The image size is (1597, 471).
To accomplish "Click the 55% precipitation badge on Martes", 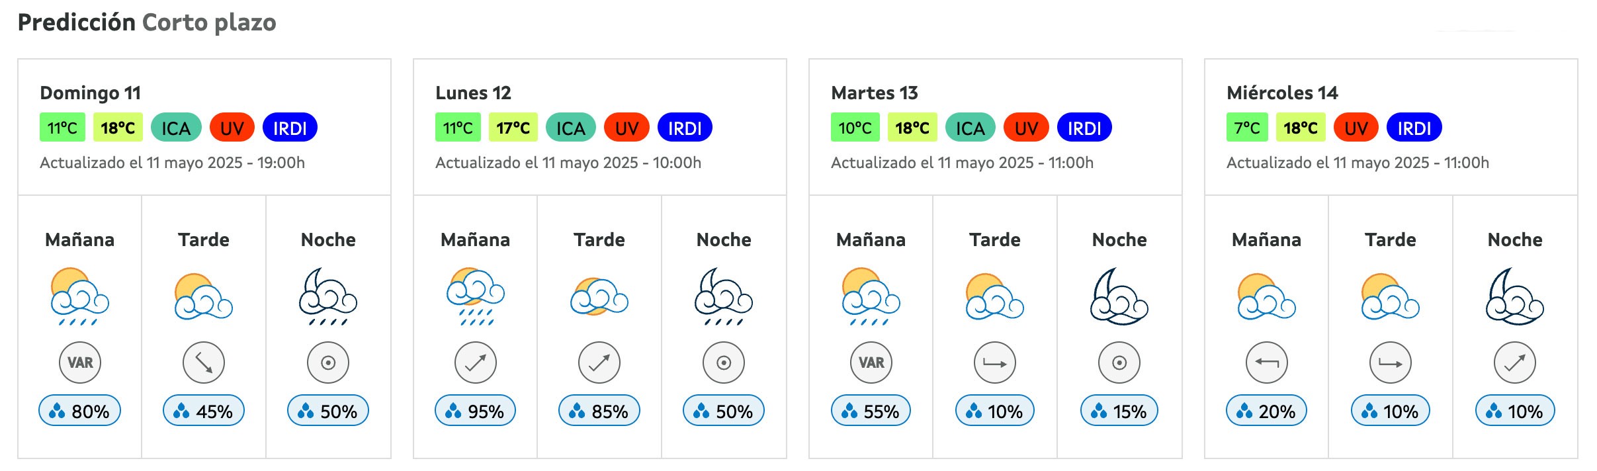I will 871,411.
